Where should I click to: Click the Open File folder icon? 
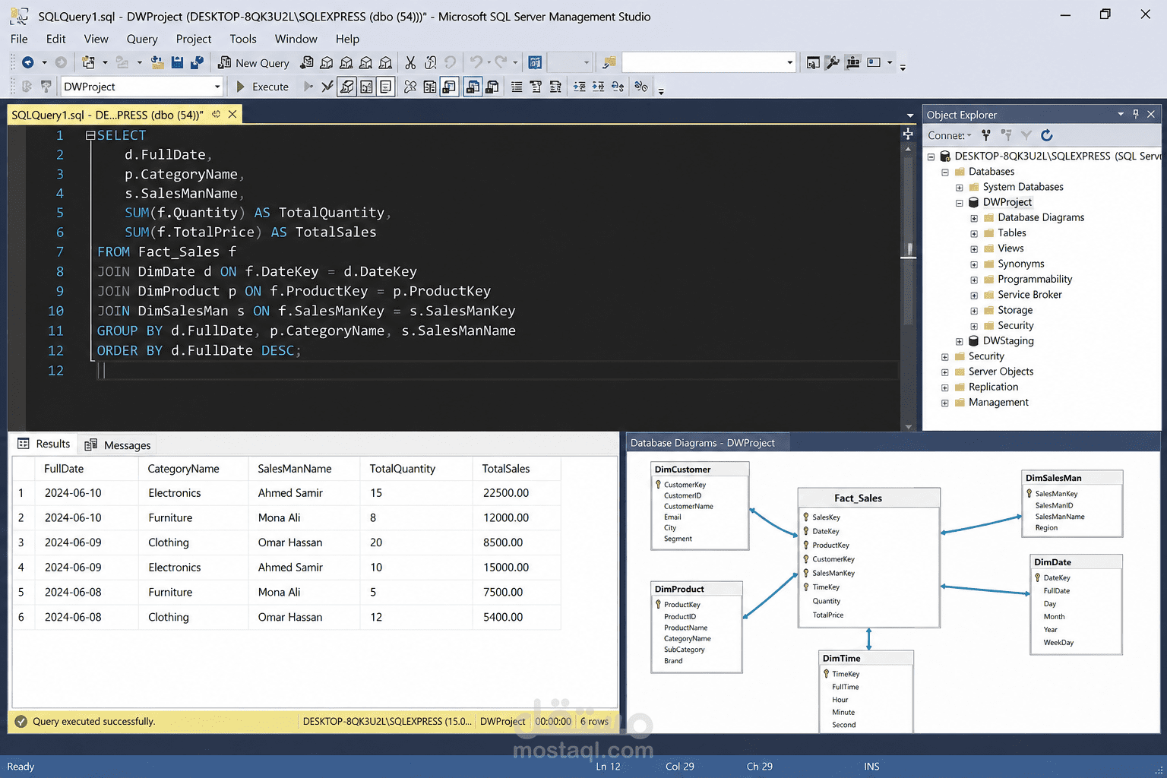[157, 62]
